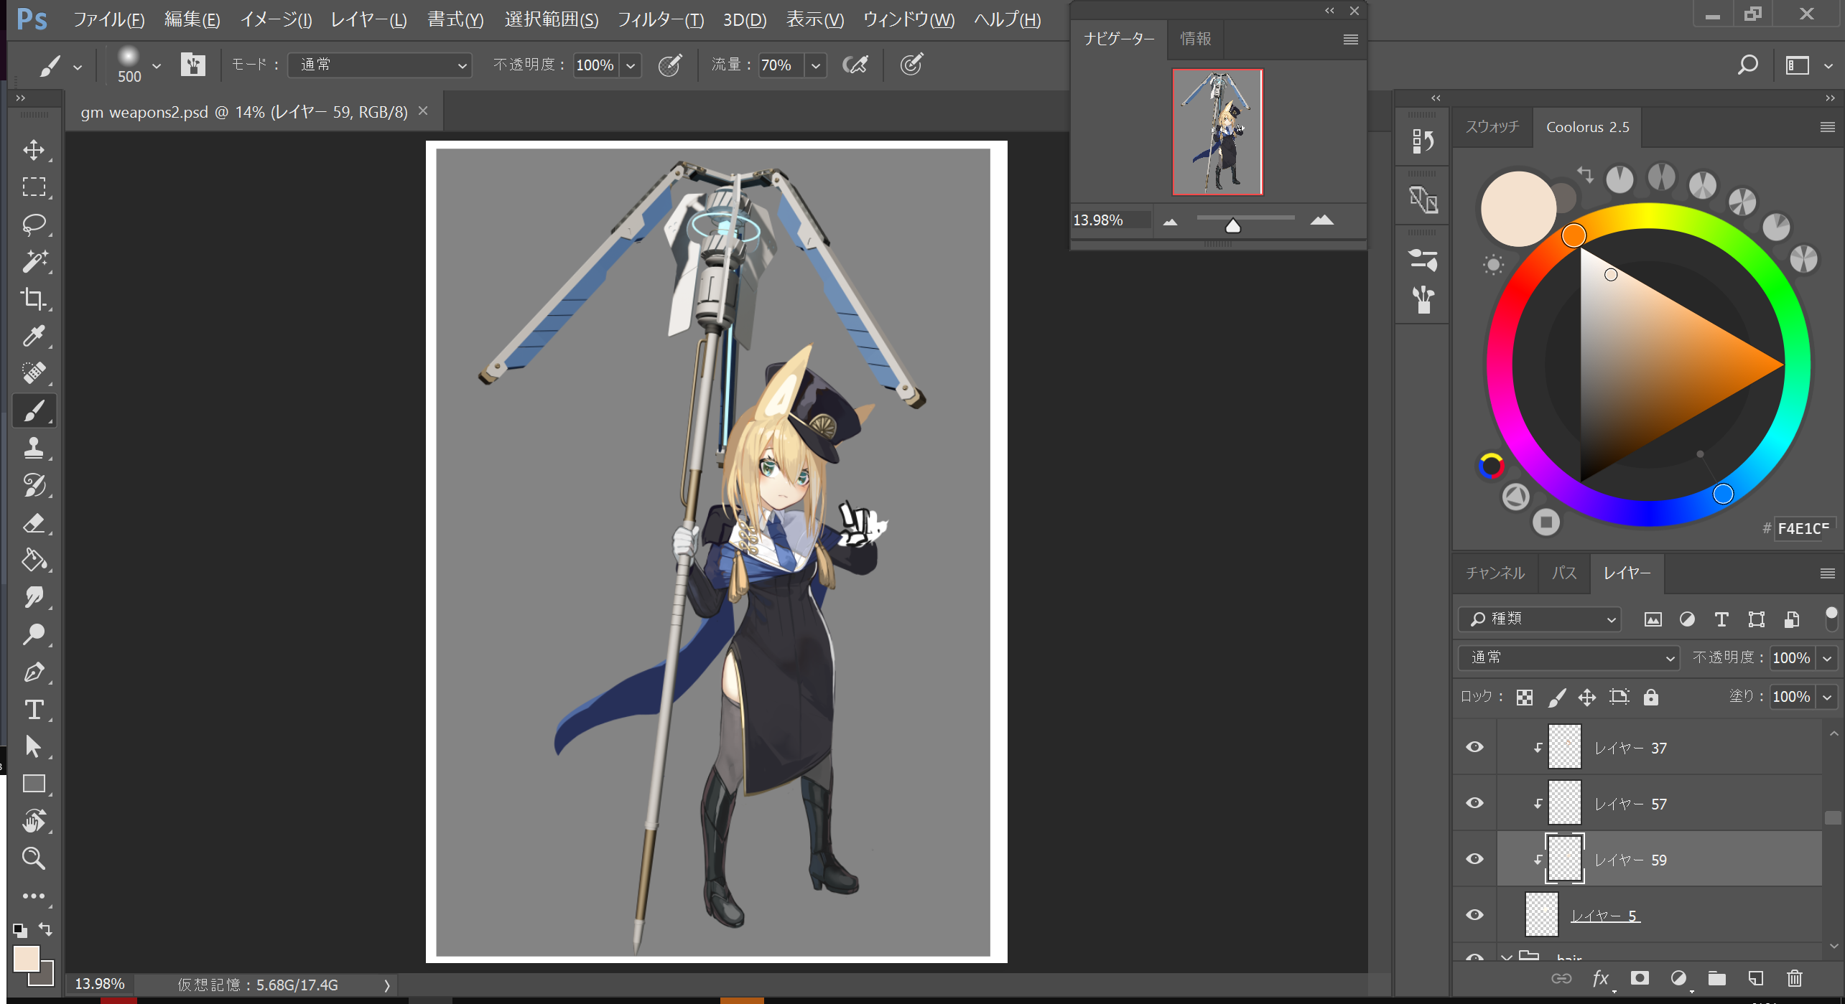Image resolution: width=1845 pixels, height=1004 pixels.
Task: Open the brush preset picker dropdown
Action: (x=156, y=66)
